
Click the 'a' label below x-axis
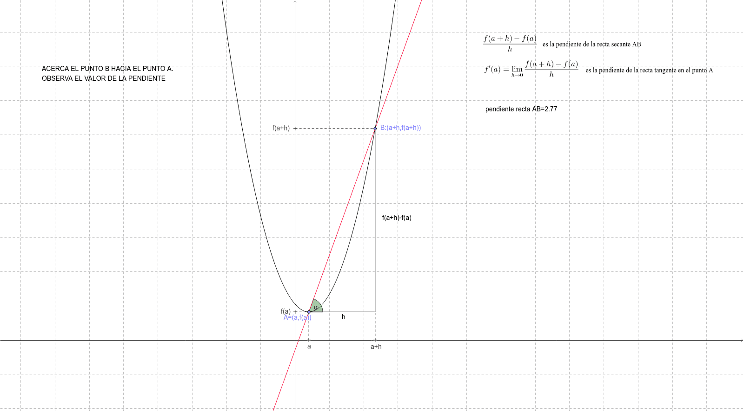(x=309, y=347)
